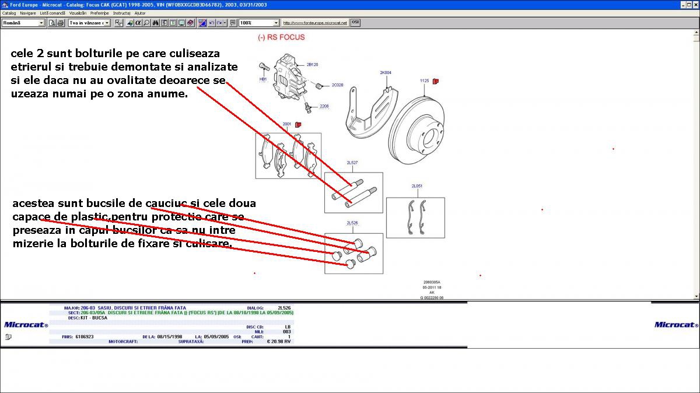The width and height of the screenshot is (700, 393).
Task: Select part callout 2C028 in diagram
Action: [338, 85]
